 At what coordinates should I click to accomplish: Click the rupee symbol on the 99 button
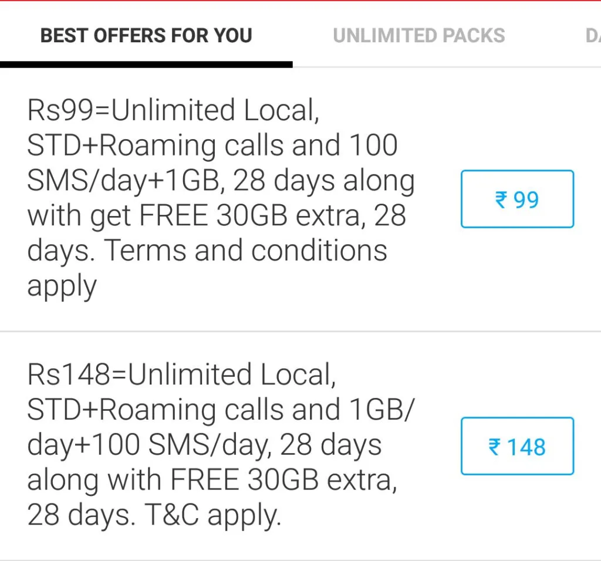[x=501, y=200]
